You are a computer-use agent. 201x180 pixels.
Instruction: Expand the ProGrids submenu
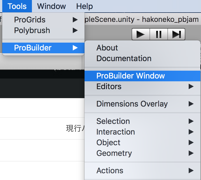point(43,20)
